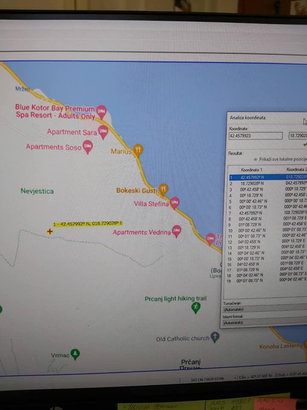Click the Koordinata 2 column header
The image size is (307, 410).
click(297, 170)
